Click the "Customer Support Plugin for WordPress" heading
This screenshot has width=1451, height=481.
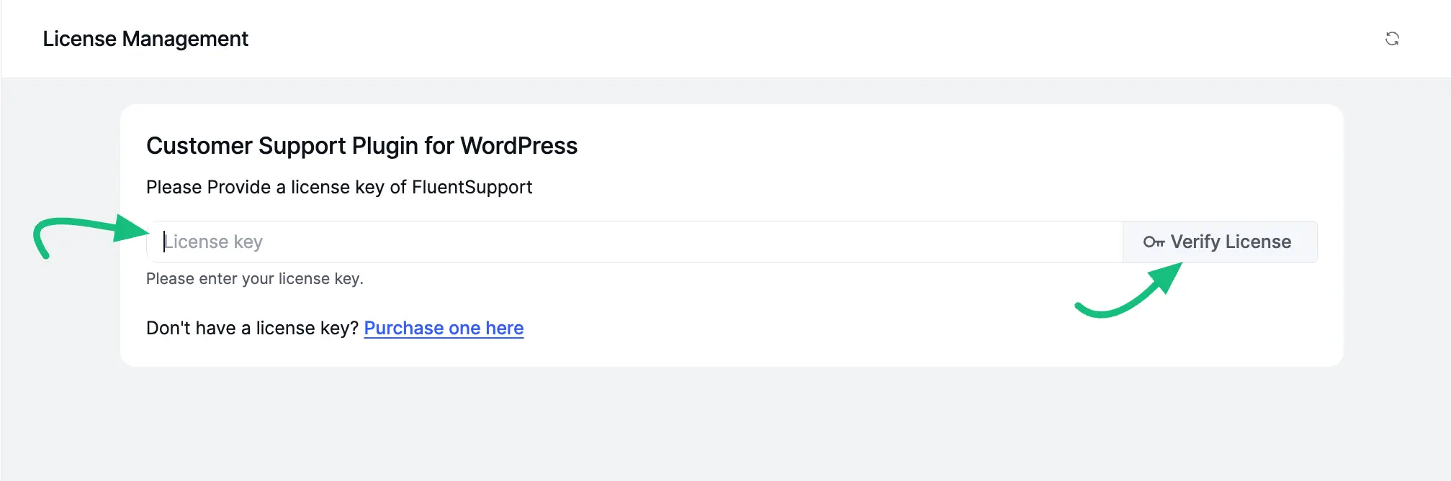(x=361, y=146)
